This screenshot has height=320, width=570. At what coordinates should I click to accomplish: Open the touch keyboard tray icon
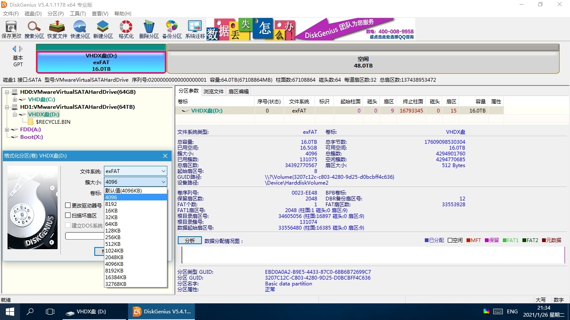[498, 312]
